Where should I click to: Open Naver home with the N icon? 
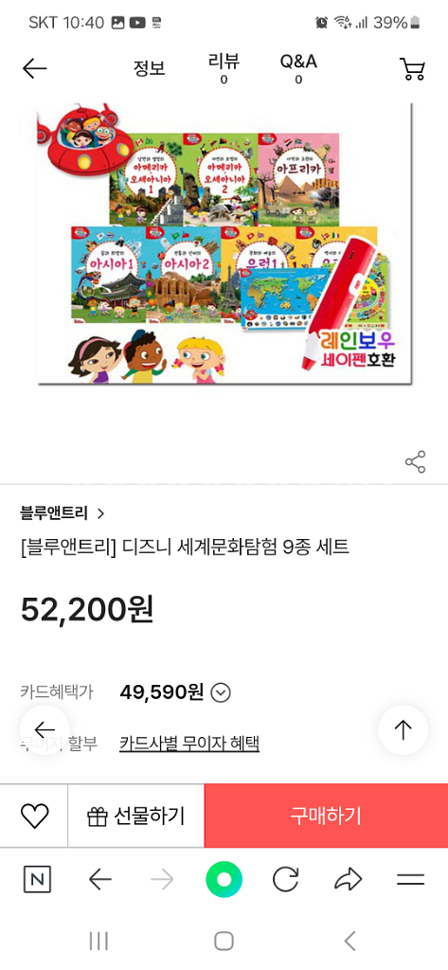click(x=38, y=879)
